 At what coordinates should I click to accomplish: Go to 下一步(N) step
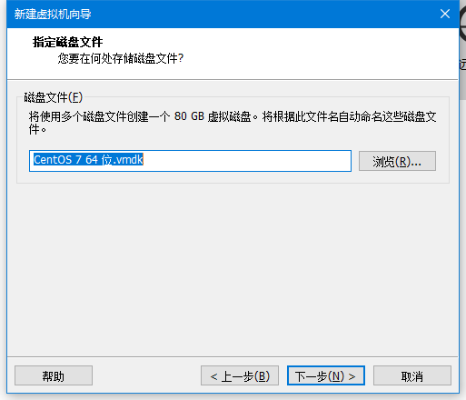pos(326,375)
